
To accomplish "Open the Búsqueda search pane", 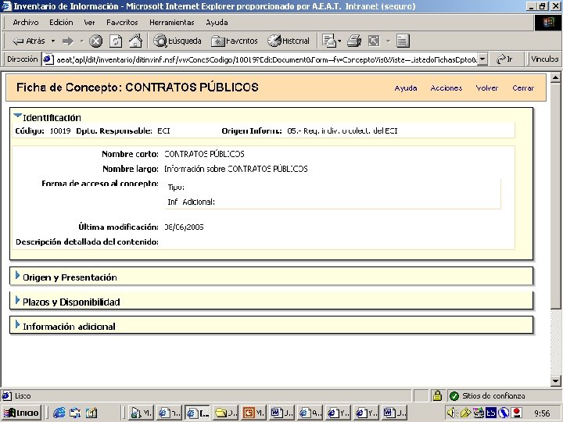I will 178,41.
